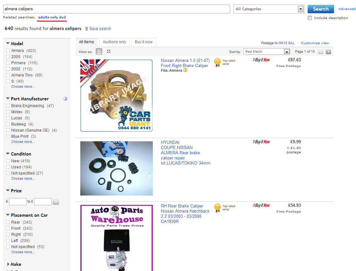Click the Save search bookmark icon
The height and width of the screenshot is (271, 356).
tap(86, 29)
